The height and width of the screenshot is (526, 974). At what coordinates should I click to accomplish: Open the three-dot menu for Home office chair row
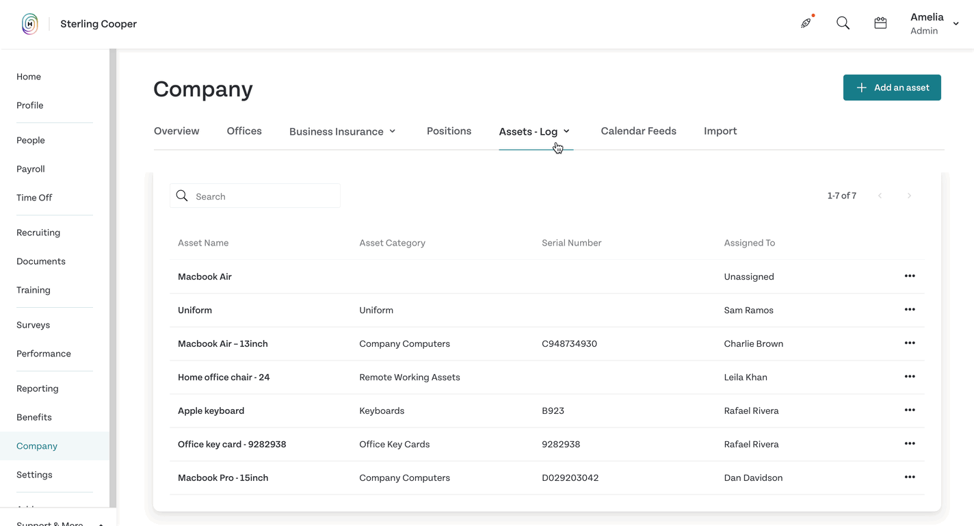(x=910, y=377)
